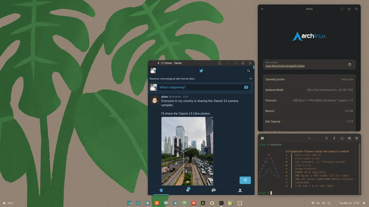Click the blue compose tweet button
This screenshot has width=369, height=207.
[245, 180]
